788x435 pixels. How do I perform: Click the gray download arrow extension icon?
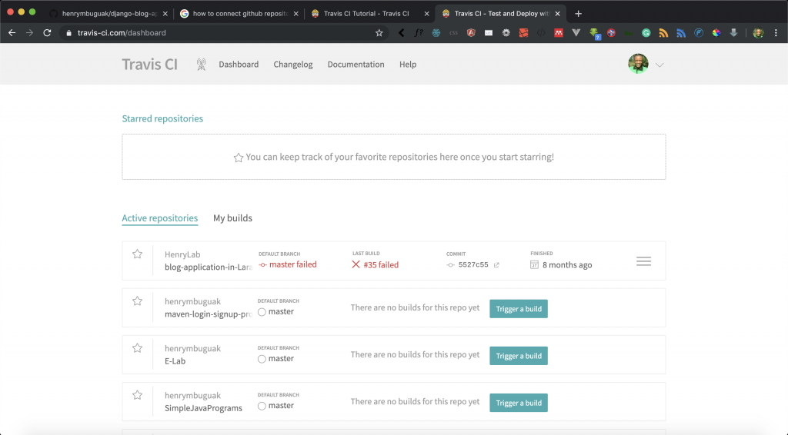[733, 32]
